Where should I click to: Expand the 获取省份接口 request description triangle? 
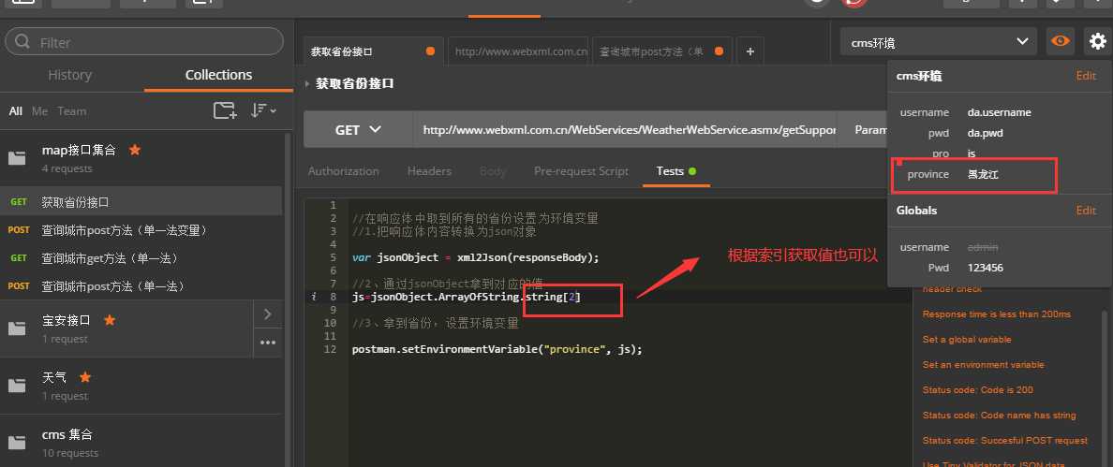pos(307,83)
